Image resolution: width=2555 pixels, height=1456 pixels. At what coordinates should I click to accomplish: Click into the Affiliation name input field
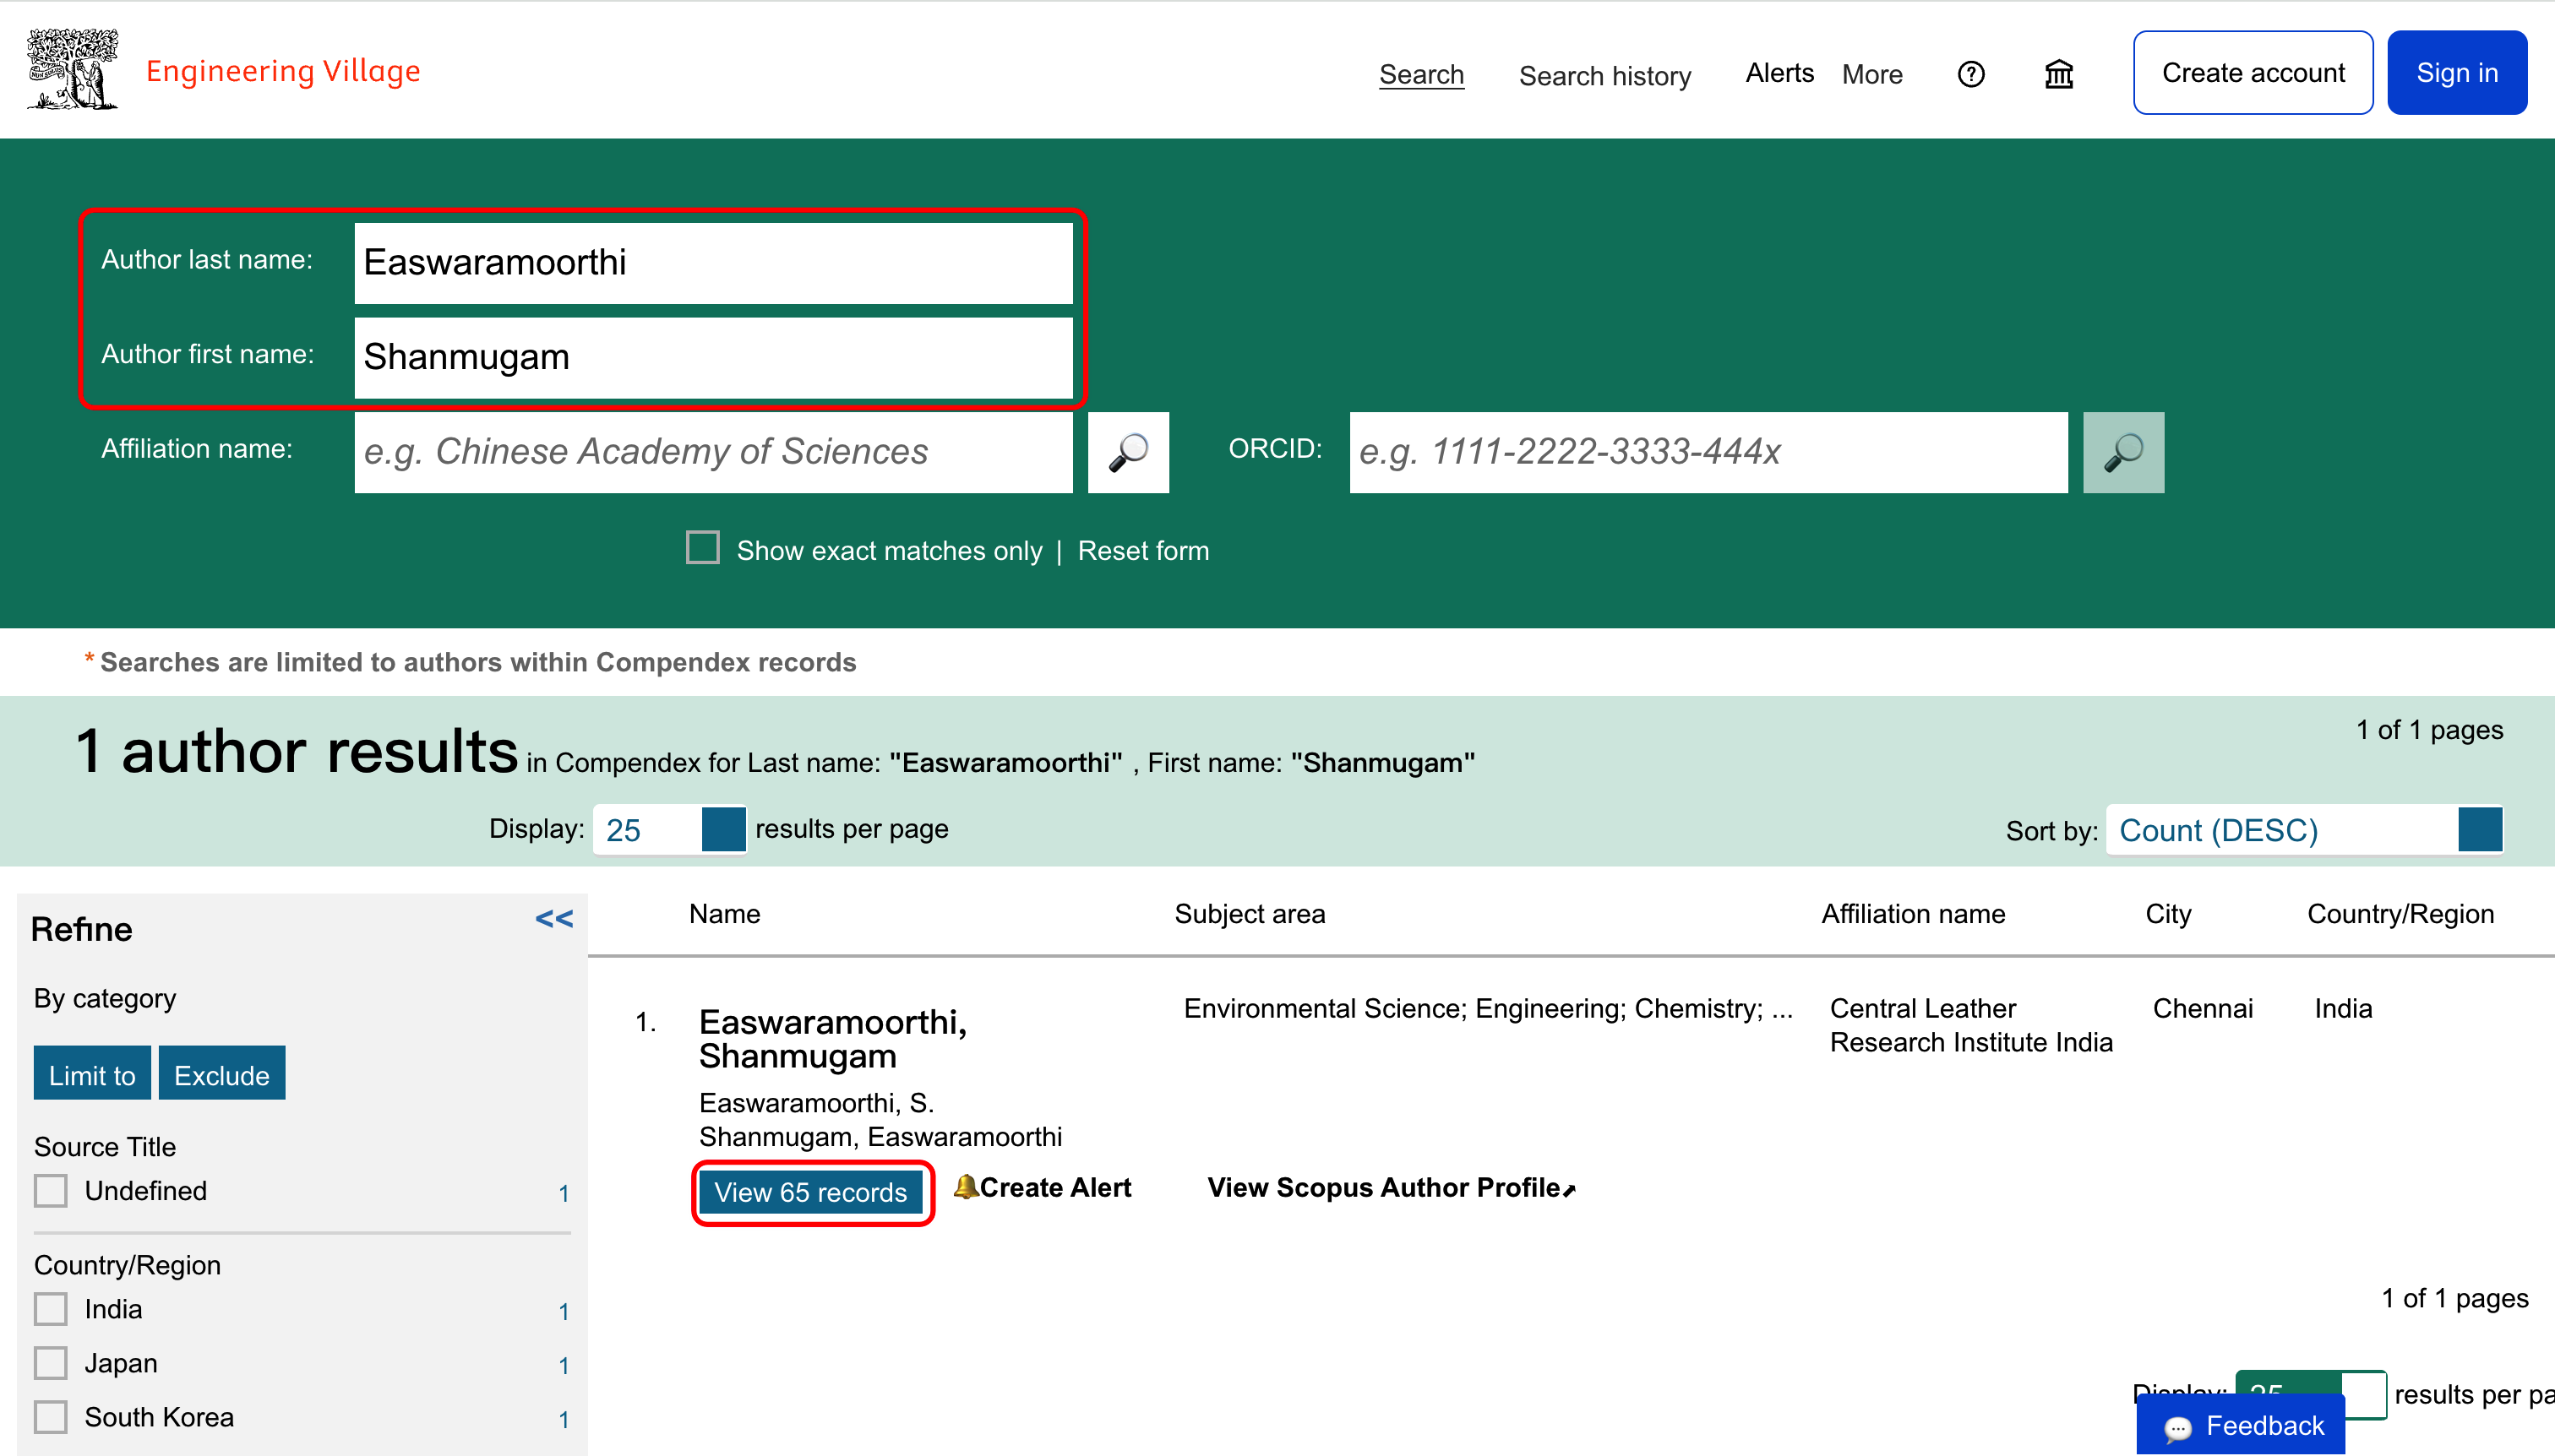click(712, 452)
